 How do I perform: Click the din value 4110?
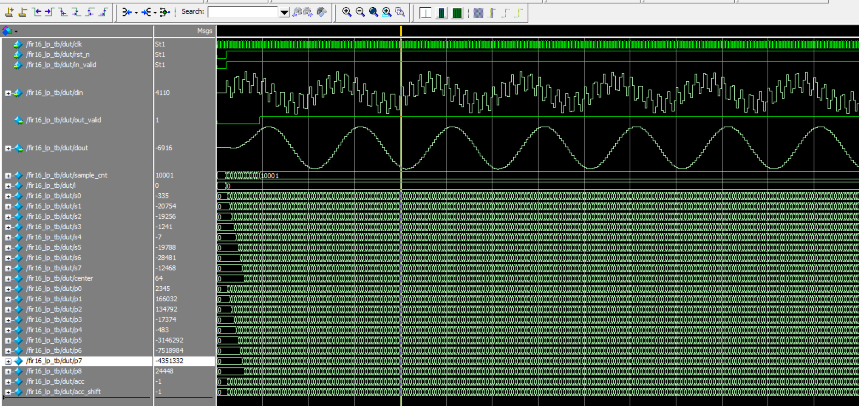[162, 93]
